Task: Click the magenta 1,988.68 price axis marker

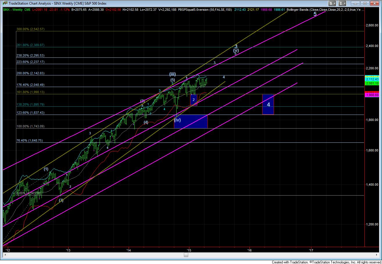Action: point(372,95)
